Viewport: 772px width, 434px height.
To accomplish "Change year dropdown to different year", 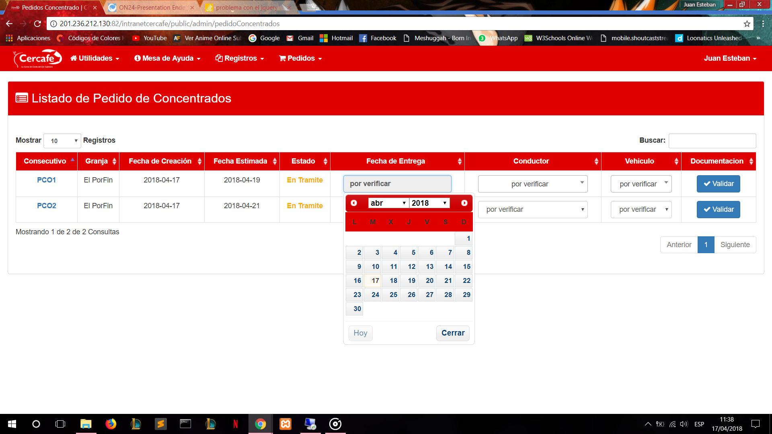I will click(428, 203).
